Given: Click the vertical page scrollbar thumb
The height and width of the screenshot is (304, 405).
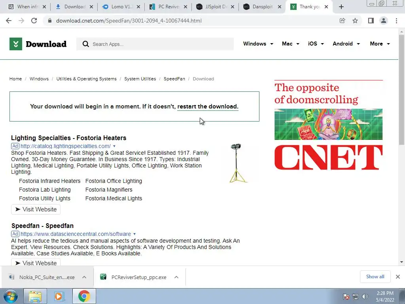Looking at the screenshot, I should point(401,89).
